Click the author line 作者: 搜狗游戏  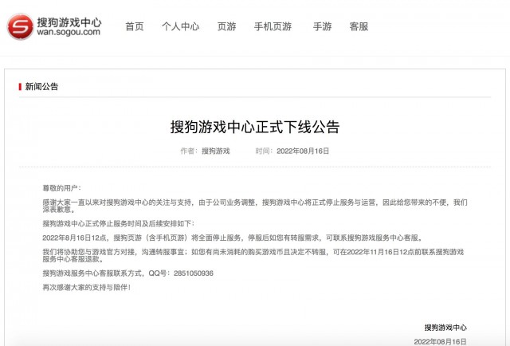click(x=206, y=151)
